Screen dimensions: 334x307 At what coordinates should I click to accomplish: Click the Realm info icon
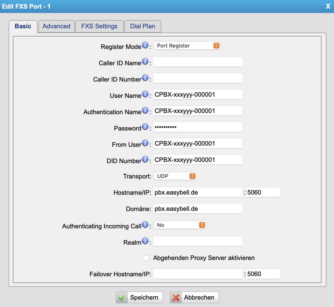145,241
